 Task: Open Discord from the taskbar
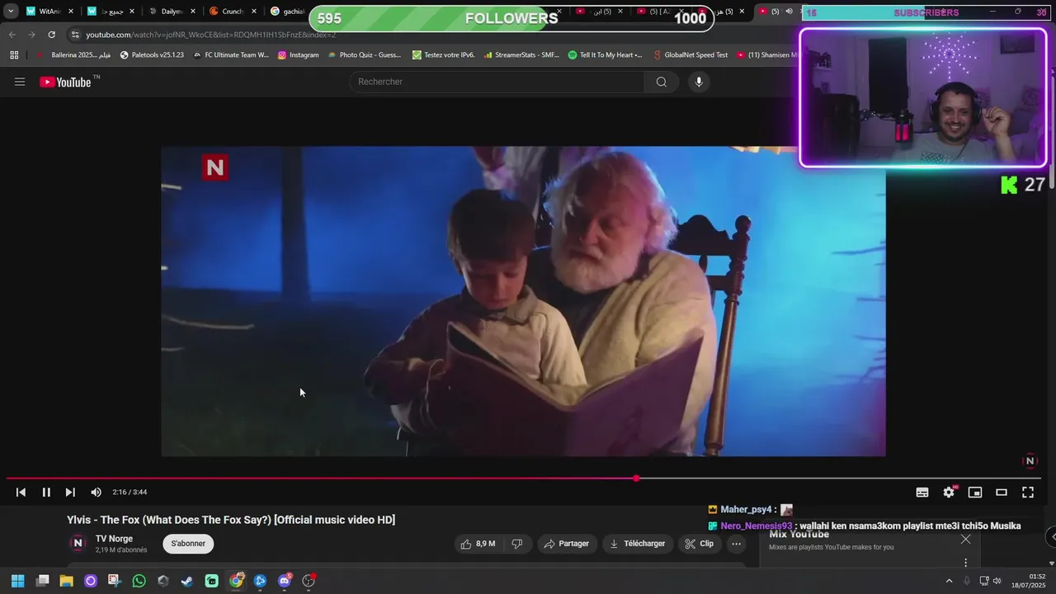coord(285,581)
